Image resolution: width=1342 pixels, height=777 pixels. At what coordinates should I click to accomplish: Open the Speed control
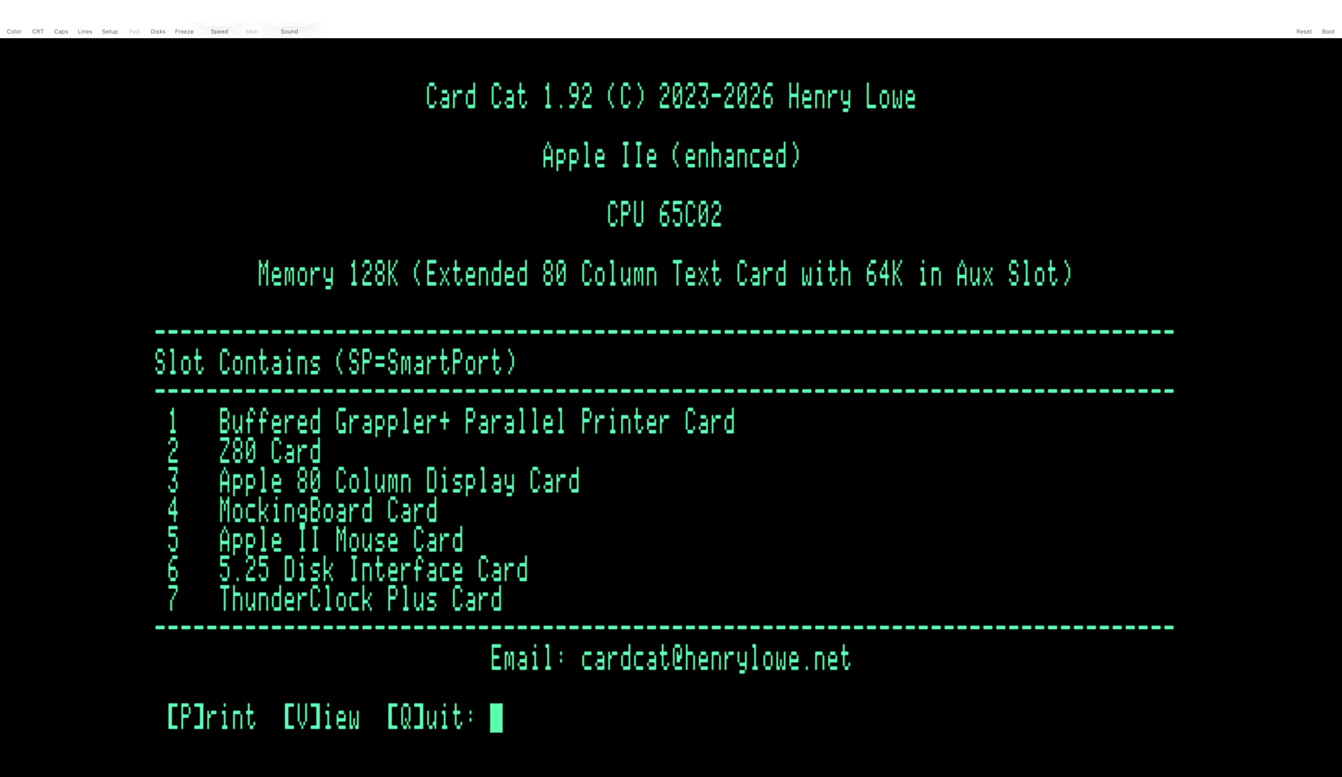[220, 31]
